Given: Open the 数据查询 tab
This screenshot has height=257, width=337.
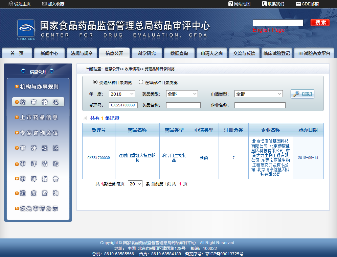Looking at the screenshot, I should [179, 53].
